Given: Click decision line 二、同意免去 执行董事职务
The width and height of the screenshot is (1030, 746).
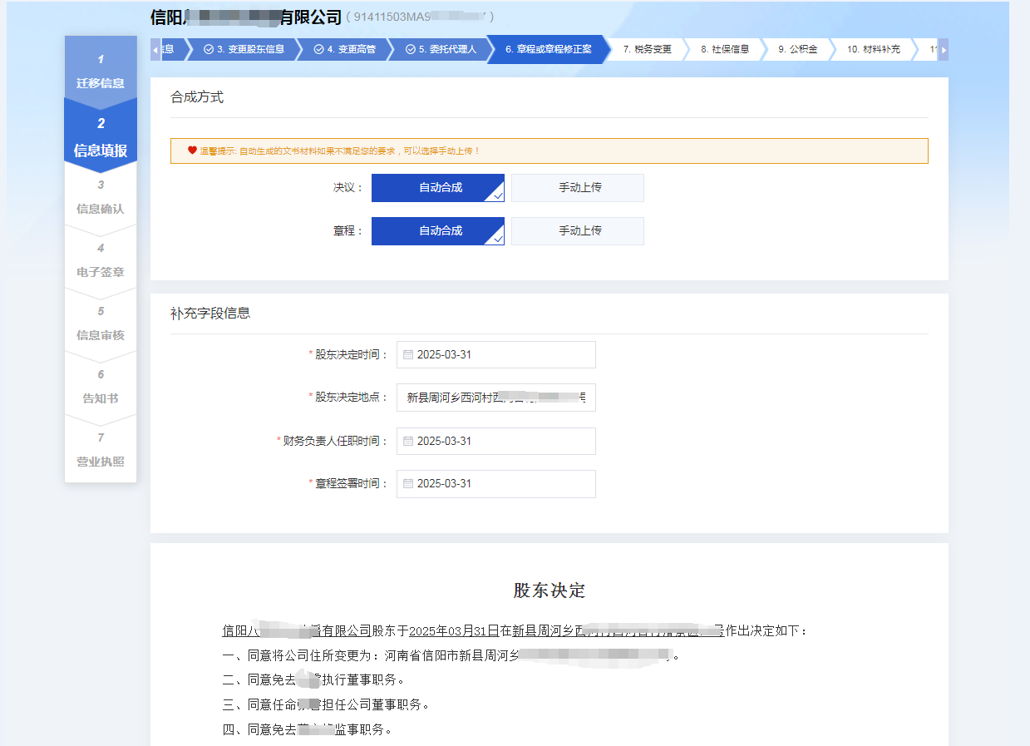Looking at the screenshot, I should click(x=313, y=680).
